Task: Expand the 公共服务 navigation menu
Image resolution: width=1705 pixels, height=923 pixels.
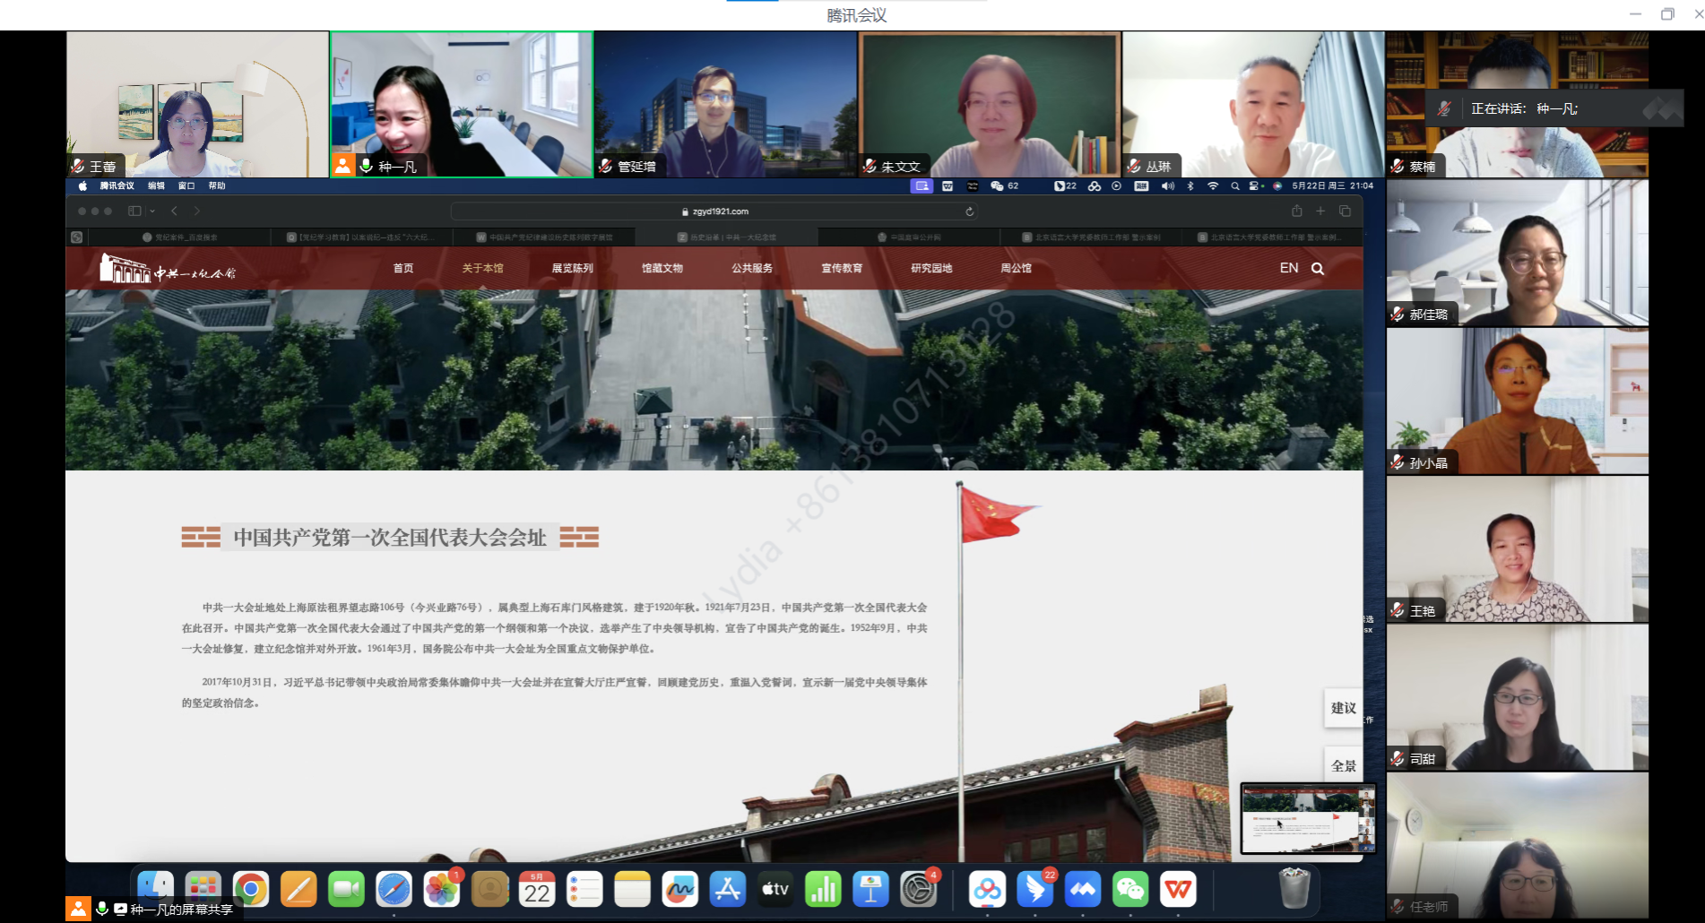Action: pos(751,269)
